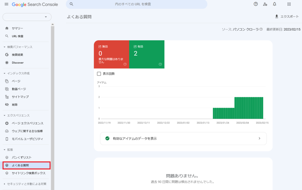Click the パソコン クローラ source text
The height and width of the screenshot is (190, 302).
[x=246, y=29]
